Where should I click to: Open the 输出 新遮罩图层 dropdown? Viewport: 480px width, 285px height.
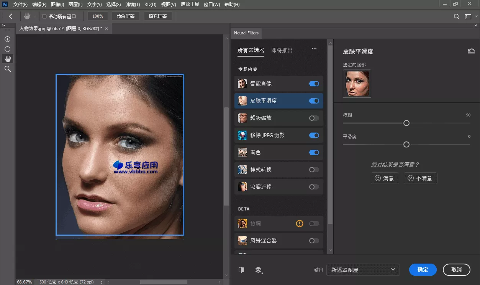[362, 270]
